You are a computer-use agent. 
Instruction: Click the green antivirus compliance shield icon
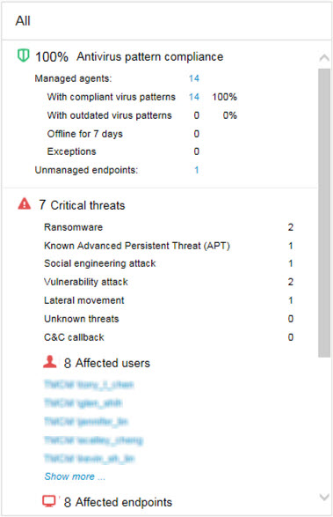point(23,55)
